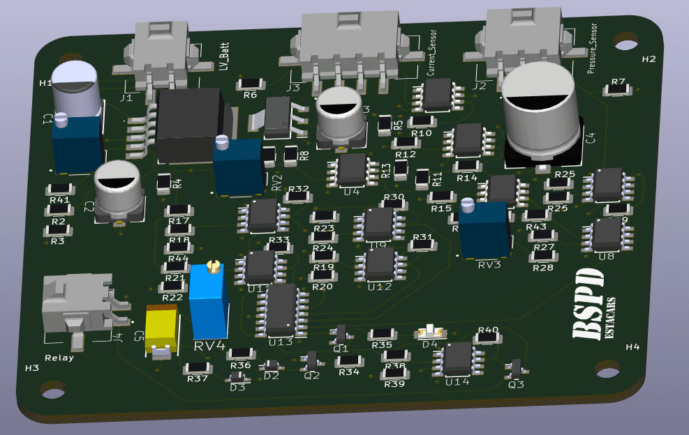689x435 pixels.
Task: Select the RV3 trimmer potentiometer
Action: 484,228
